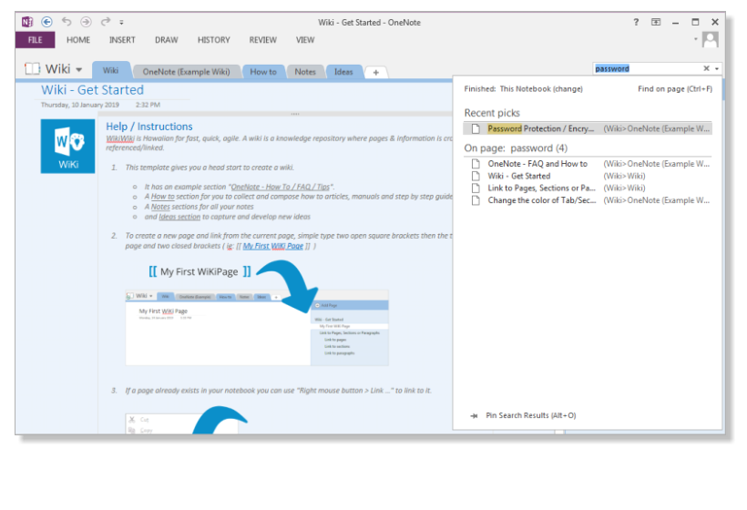Open the search scope dropdown arrow
Viewport: 747px width, 510px height.
coord(717,69)
